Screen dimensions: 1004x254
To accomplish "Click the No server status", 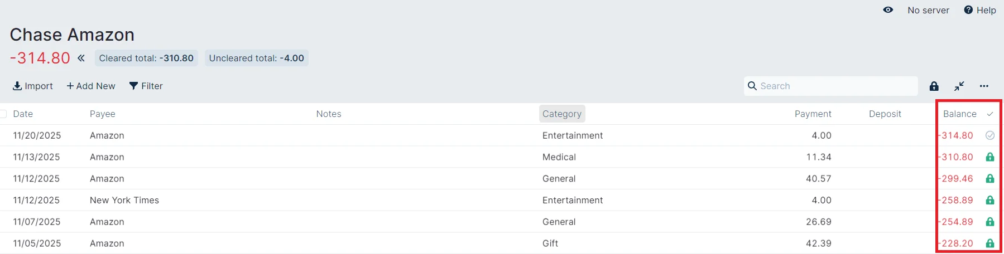I will (x=928, y=10).
